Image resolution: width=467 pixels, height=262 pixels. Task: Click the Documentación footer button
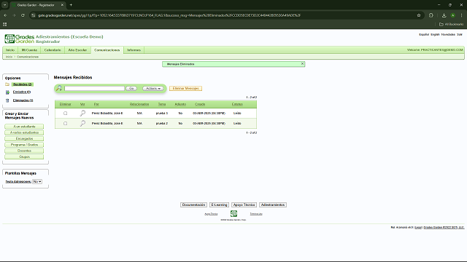click(x=193, y=205)
